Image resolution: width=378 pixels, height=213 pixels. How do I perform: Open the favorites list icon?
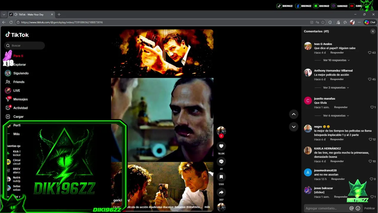tap(345, 22)
